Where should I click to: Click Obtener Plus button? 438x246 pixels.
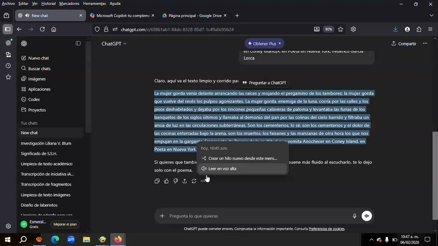262,43
